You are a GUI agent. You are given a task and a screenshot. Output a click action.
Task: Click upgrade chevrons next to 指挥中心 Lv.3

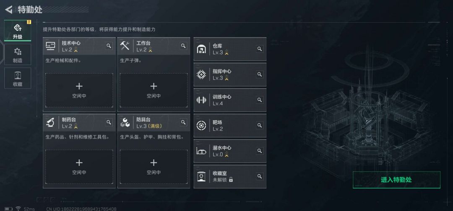coord(226,78)
